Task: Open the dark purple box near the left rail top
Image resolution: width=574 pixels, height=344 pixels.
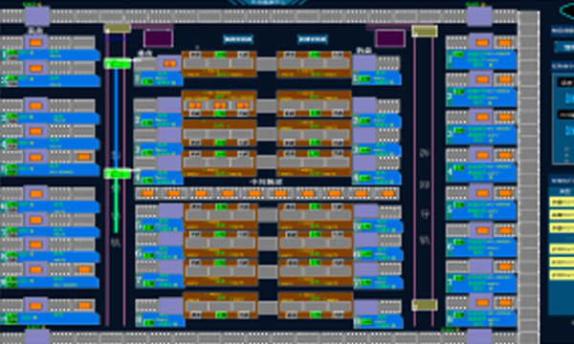Action: click(159, 39)
